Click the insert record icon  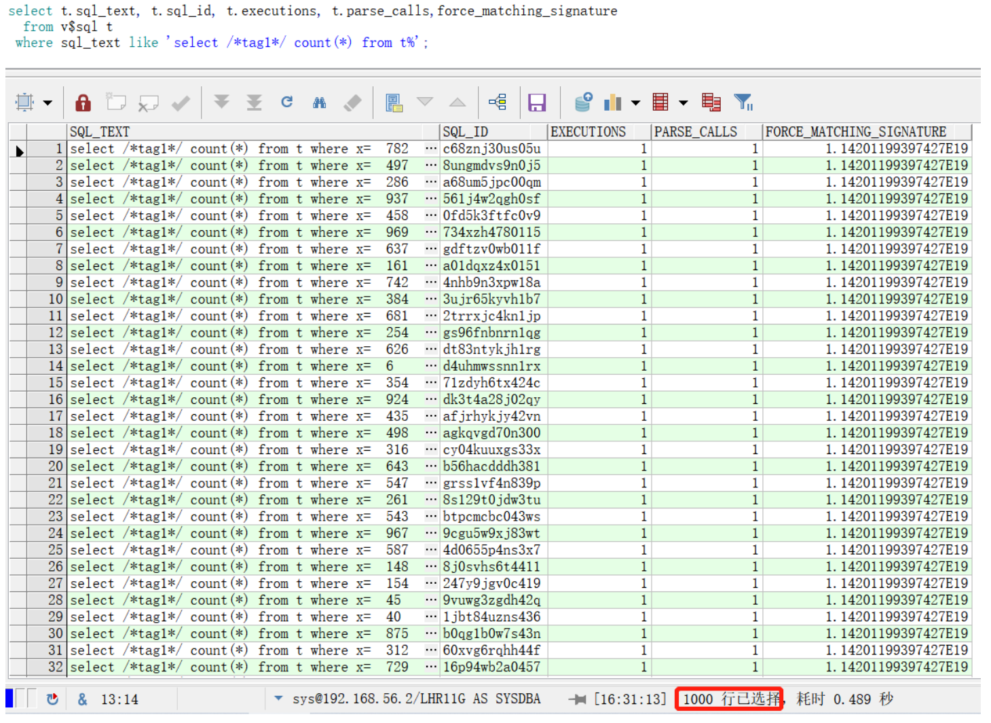(x=116, y=103)
